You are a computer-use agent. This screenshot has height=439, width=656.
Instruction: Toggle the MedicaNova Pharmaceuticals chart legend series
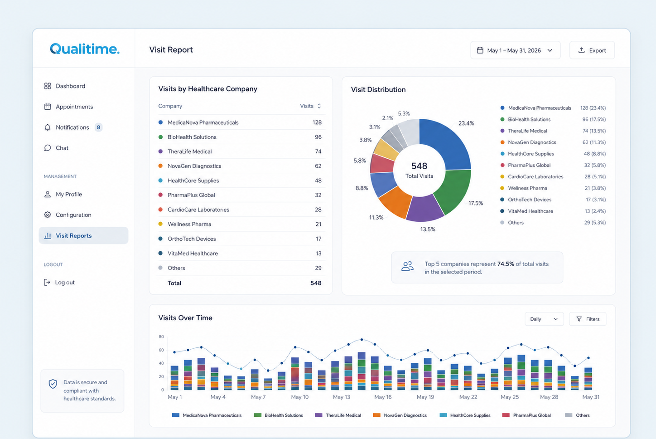click(x=207, y=415)
